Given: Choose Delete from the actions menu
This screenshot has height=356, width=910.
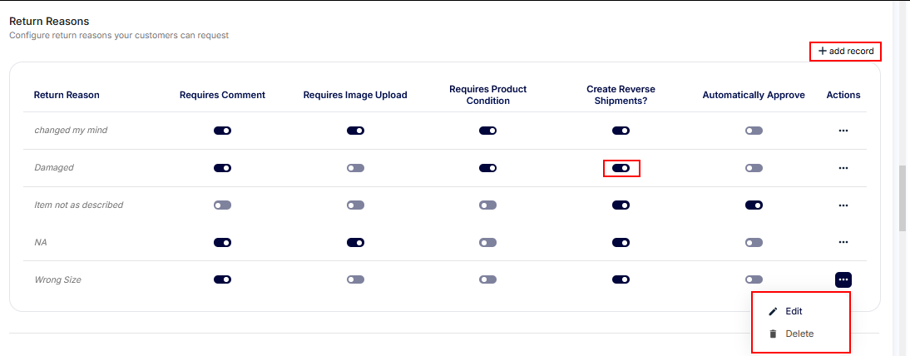Looking at the screenshot, I should pyautogui.click(x=799, y=334).
